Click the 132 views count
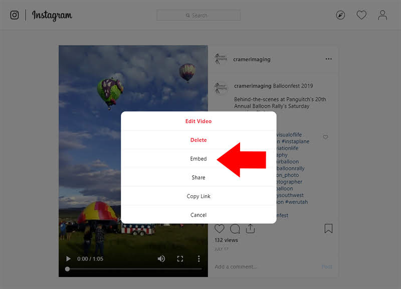Viewport: 401px width, 289px height. point(227,240)
